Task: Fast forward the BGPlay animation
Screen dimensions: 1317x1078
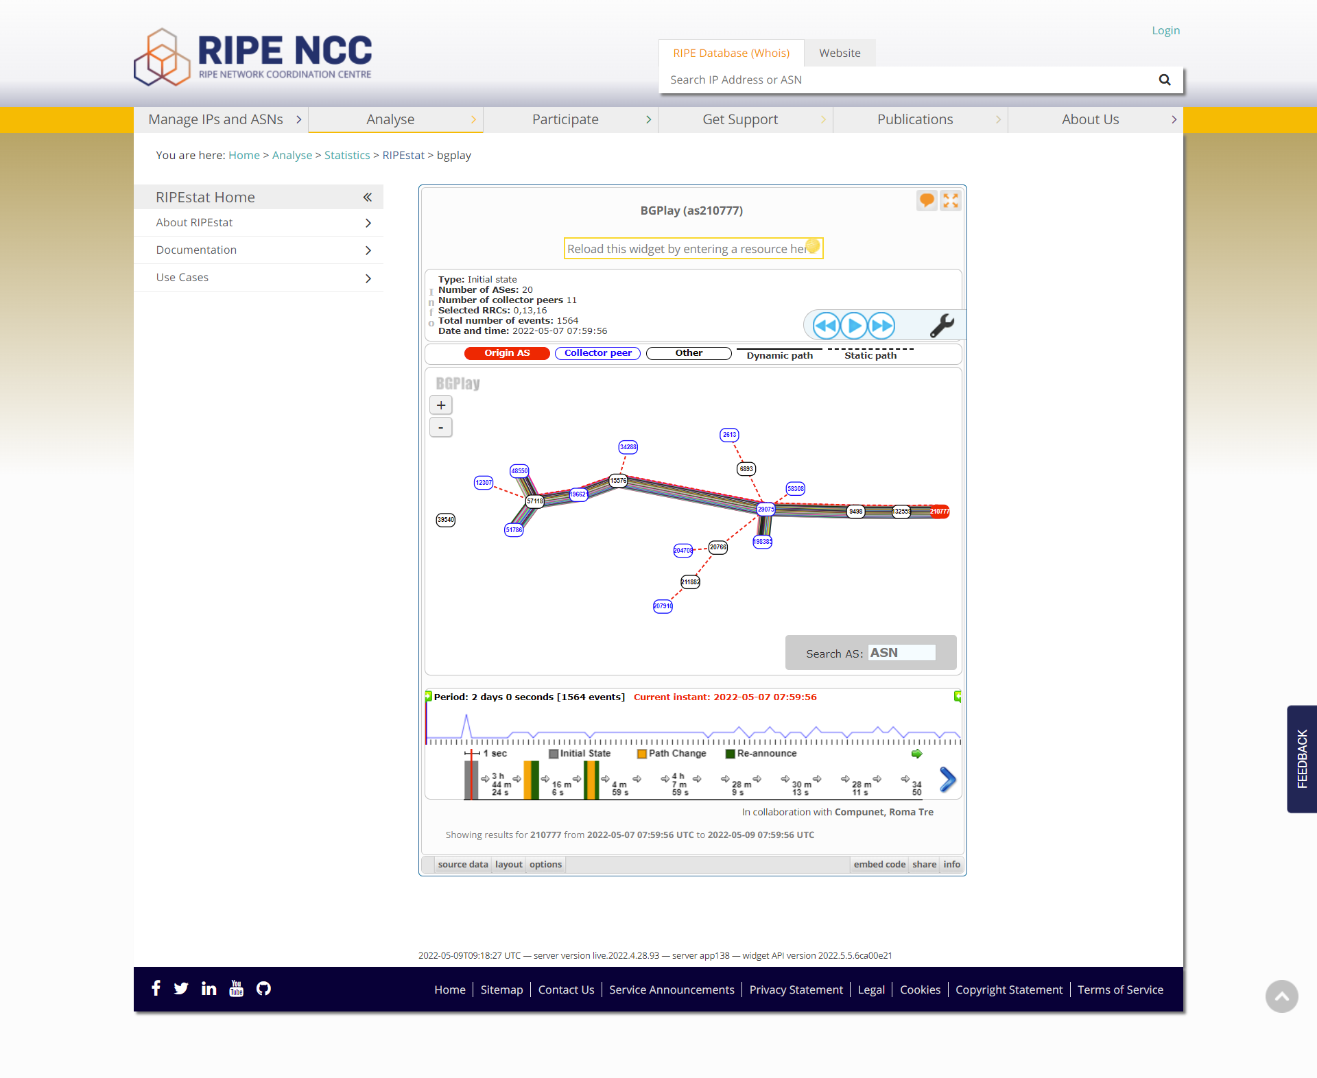Action: (x=882, y=326)
